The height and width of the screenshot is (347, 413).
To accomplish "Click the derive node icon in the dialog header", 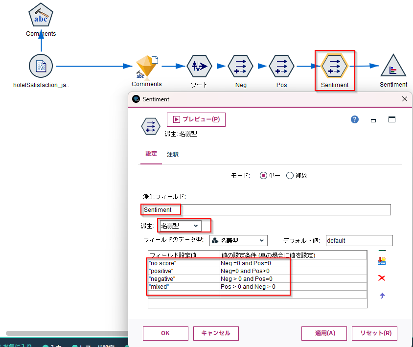I will [x=151, y=126].
